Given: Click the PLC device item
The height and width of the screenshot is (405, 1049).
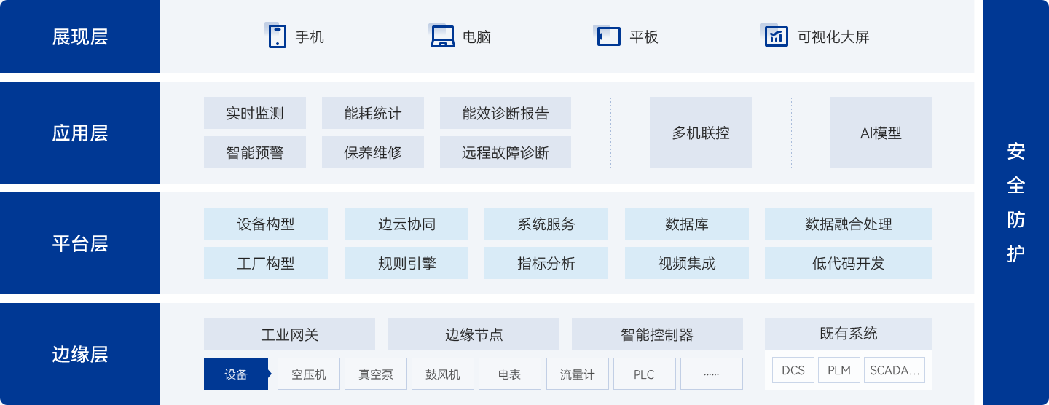Looking at the screenshot, I should pos(644,374).
